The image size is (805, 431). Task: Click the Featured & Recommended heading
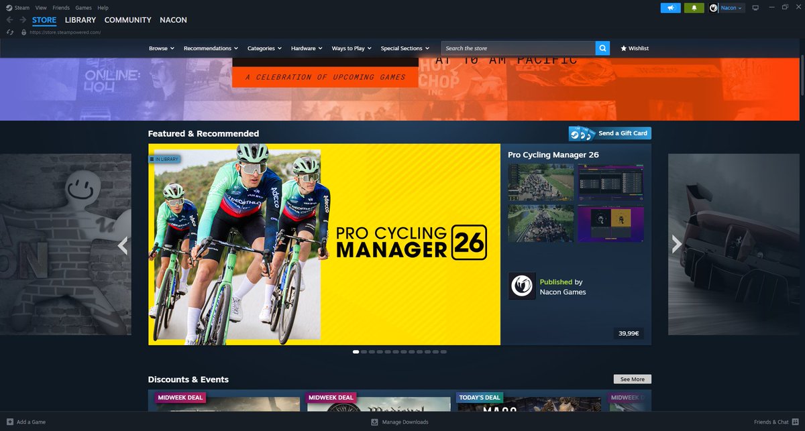(203, 133)
